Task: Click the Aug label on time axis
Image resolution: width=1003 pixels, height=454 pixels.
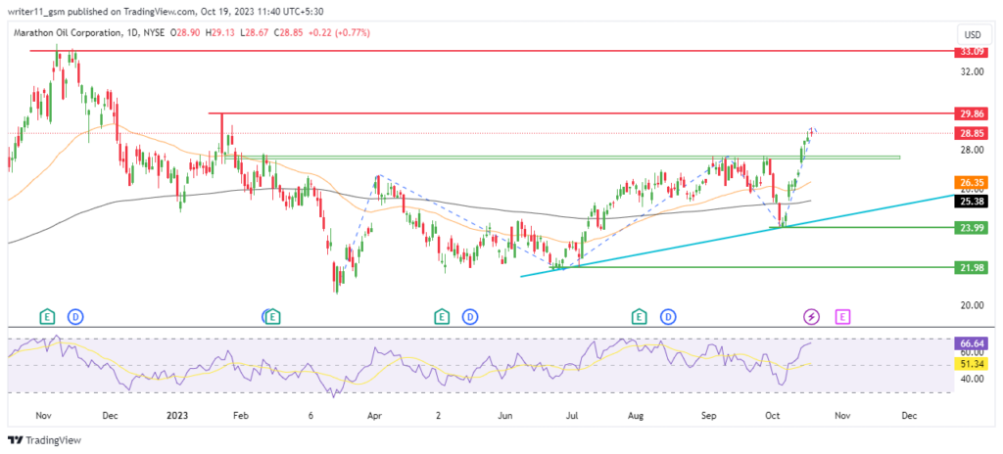Action: [x=635, y=416]
